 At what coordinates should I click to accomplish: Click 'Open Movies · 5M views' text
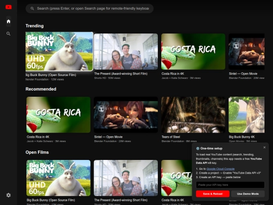point(243,141)
